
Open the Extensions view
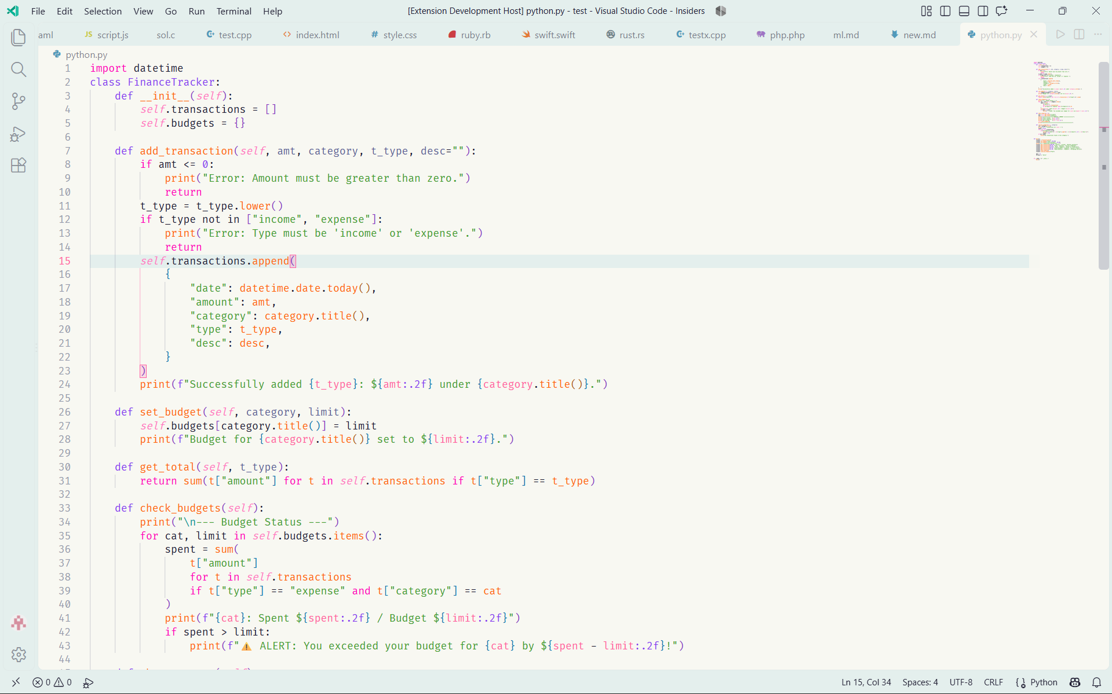click(x=19, y=166)
